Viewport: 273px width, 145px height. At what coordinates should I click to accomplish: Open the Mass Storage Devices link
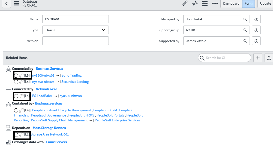coord(49,128)
